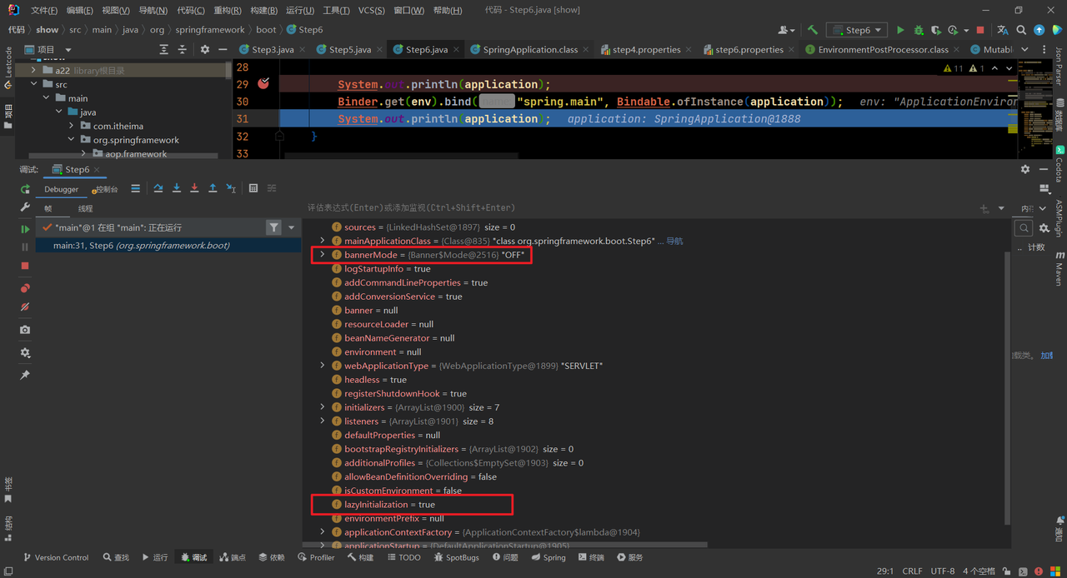Click the CRLF line separator in status bar
Viewport: 1067px width, 578px height.
click(912, 571)
